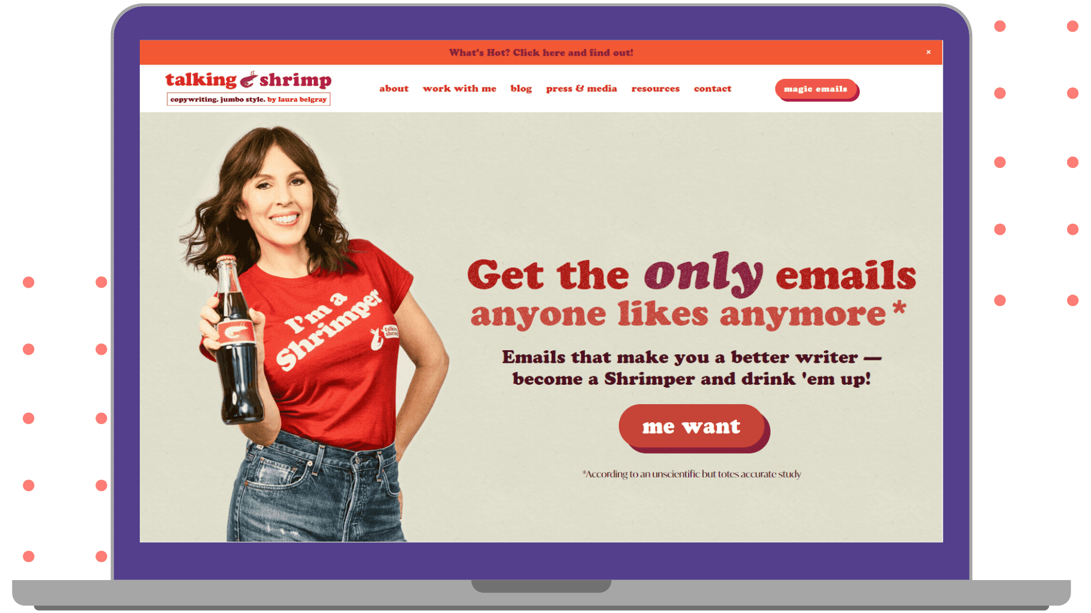Click the shrimp icon in the logo
The image size is (1091, 613).
click(248, 79)
